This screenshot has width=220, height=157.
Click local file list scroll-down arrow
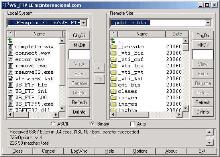62,108
